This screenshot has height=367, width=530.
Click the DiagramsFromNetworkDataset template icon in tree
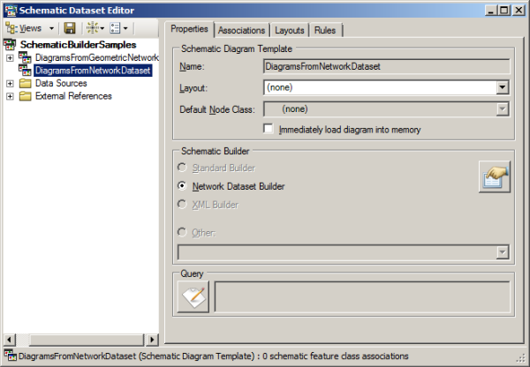point(25,71)
